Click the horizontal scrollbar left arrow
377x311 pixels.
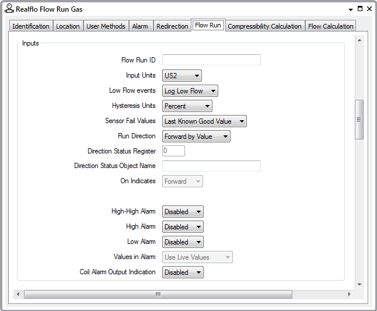pos(18,294)
